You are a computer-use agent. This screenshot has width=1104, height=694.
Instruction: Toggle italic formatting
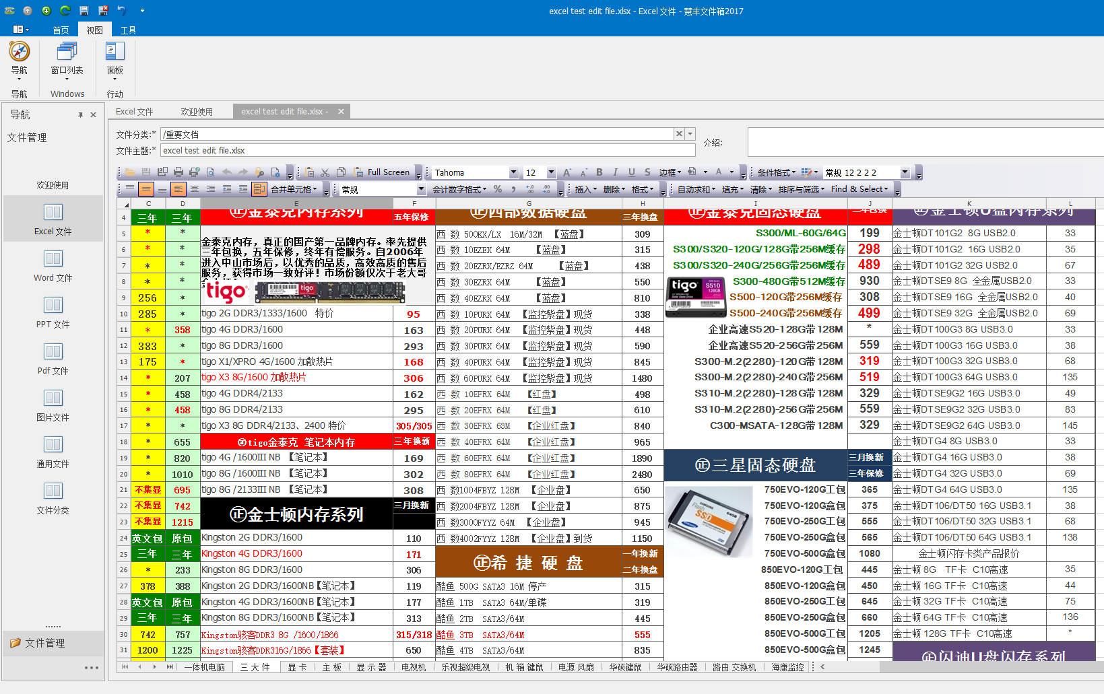click(x=615, y=172)
